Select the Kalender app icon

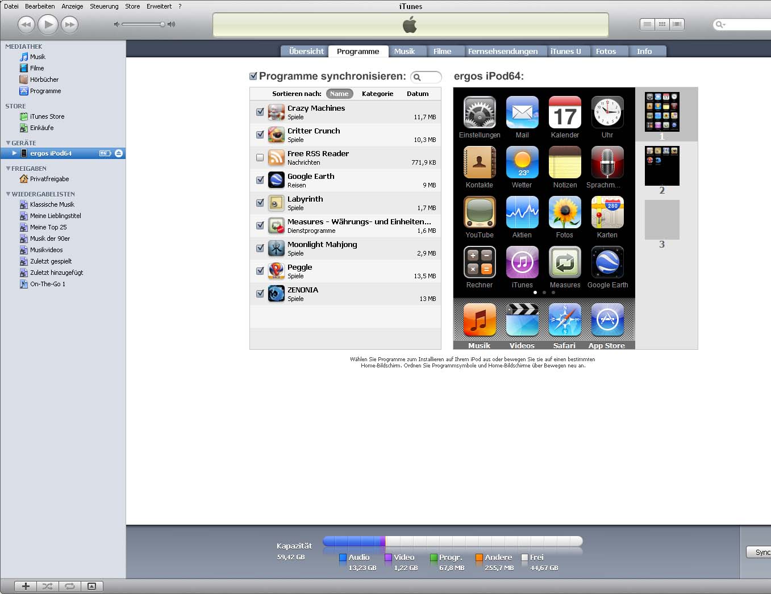point(565,112)
